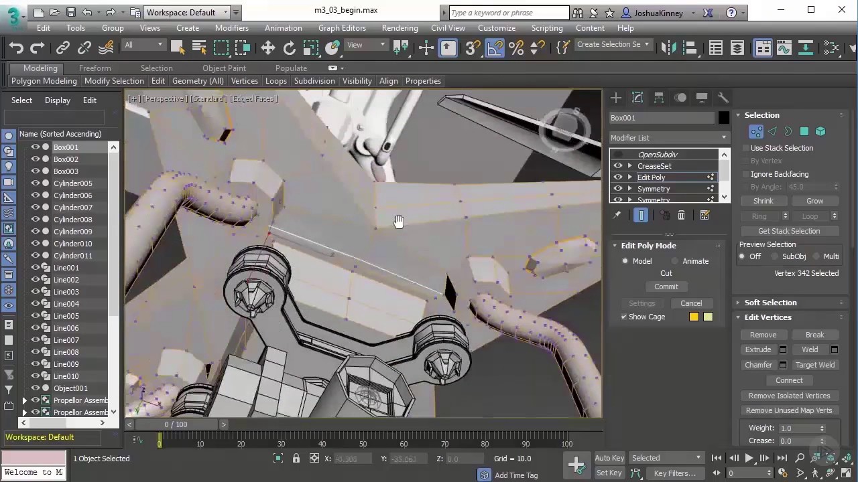Open the selection filter All dropdown
The height and width of the screenshot is (482, 858).
tap(143, 45)
